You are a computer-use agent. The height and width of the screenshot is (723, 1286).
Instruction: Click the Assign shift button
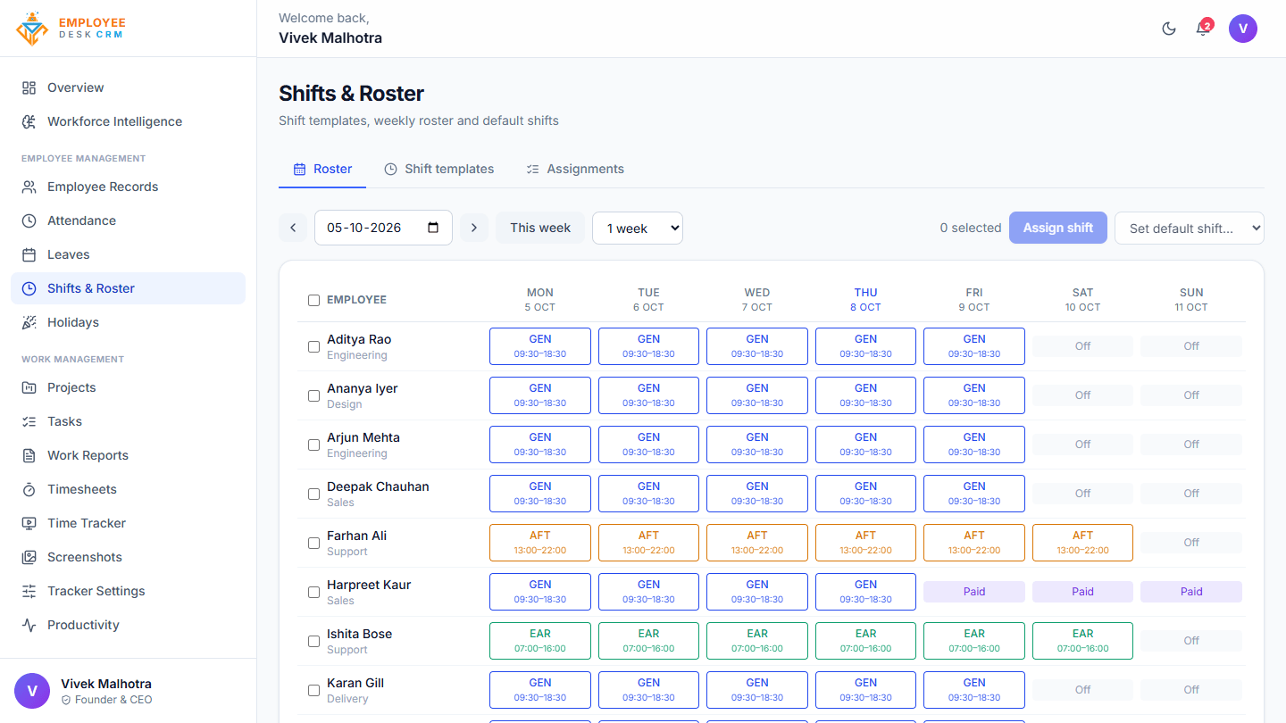tap(1058, 228)
